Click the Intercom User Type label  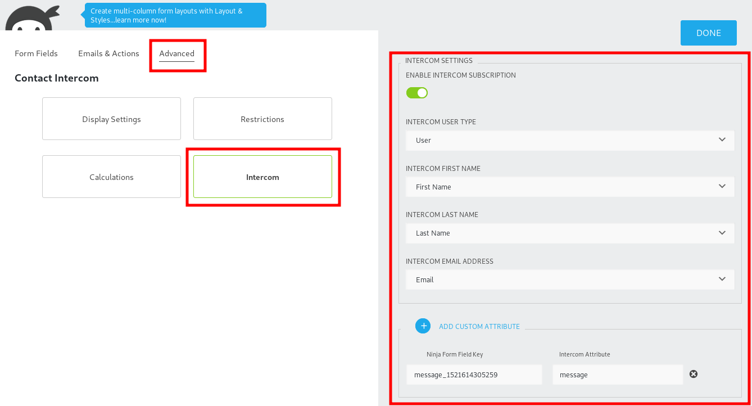[x=441, y=121]
